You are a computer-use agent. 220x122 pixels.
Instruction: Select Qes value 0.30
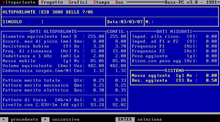click(x=99, y=90)
